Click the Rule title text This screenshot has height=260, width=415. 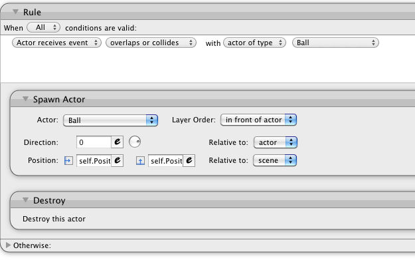coord(32,12)
